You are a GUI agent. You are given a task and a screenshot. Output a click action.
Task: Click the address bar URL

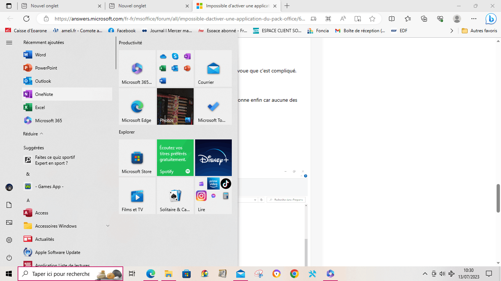[180, 19]
